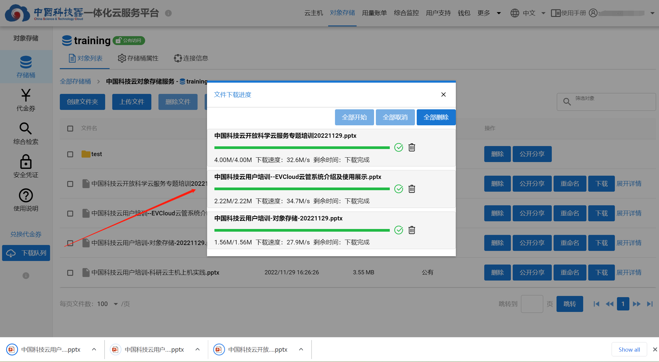Expand 展开详情 for the 对象存储-20221129 row
Screen dimensions: 659x362
[x=629, y=243]
